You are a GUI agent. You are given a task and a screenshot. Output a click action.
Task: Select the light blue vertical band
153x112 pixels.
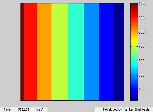point(91,52)
